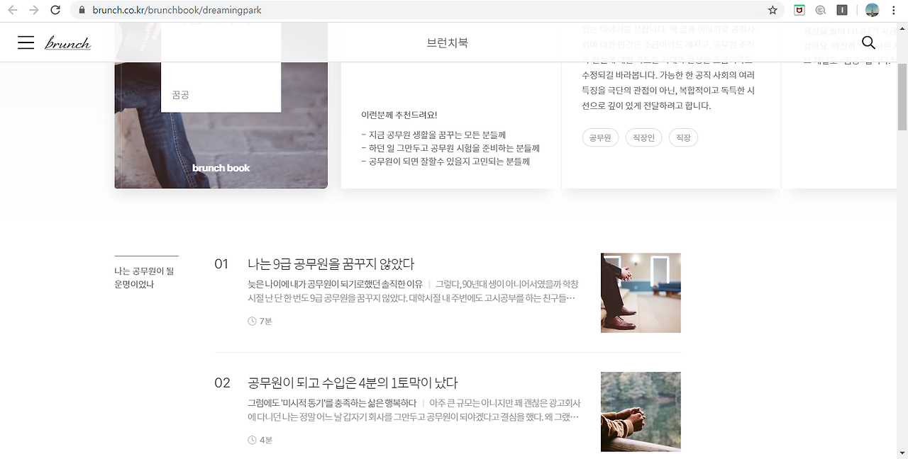
Task: Open Chrome three-dot menu
Action: [894, 11]
